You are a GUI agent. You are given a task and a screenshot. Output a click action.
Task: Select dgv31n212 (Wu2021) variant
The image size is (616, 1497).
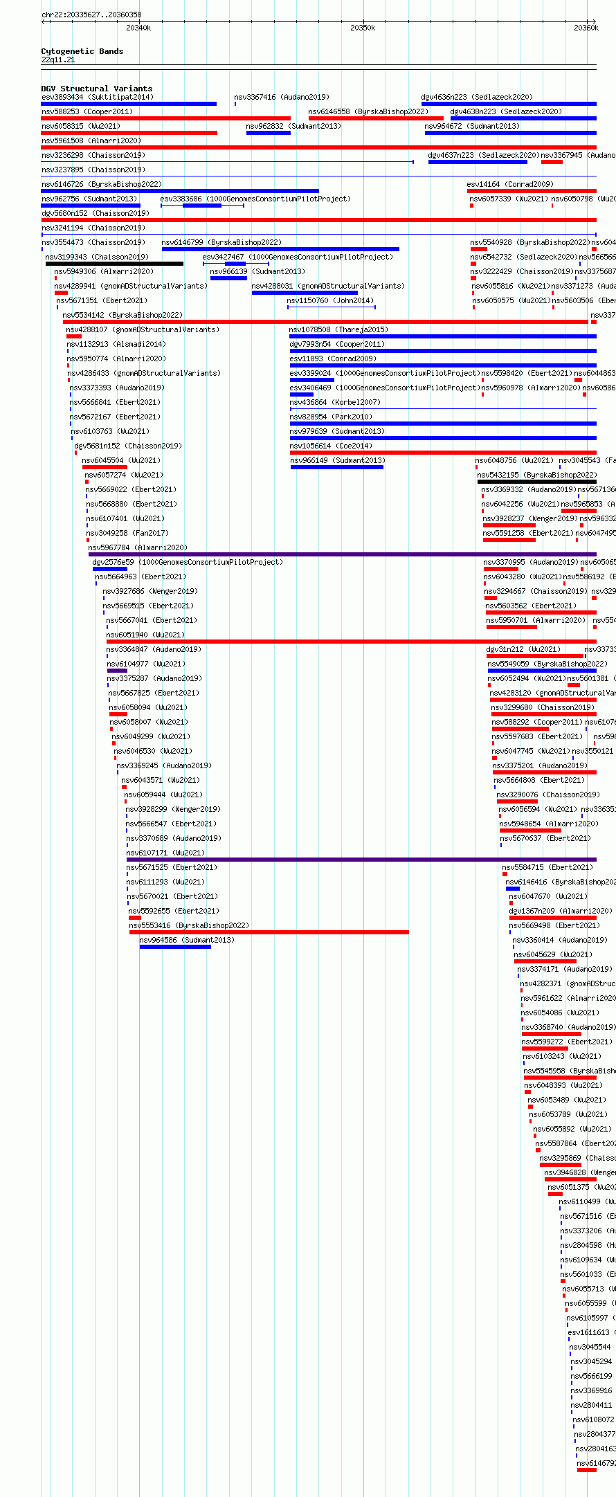[523, 649]
